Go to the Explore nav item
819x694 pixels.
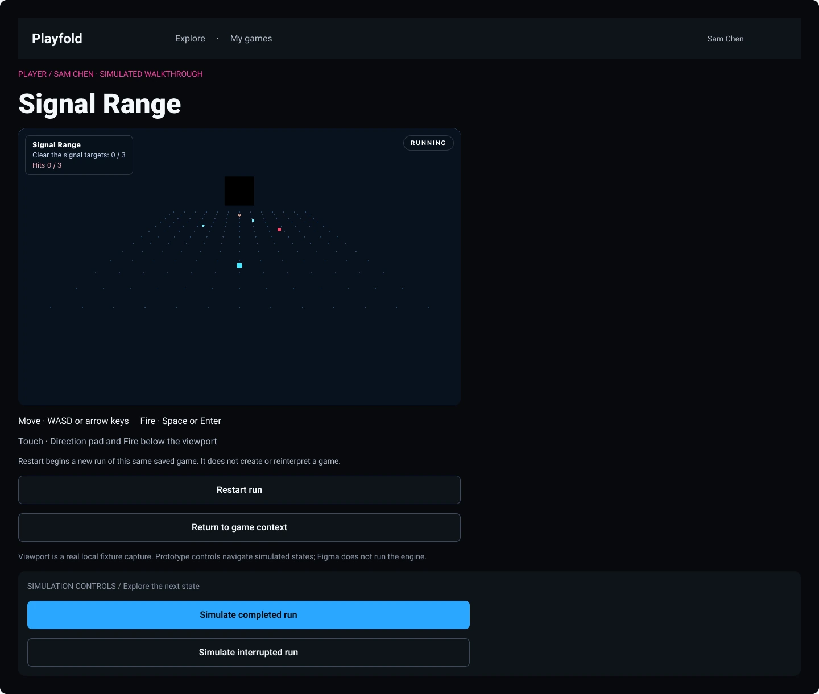[190, 39]
